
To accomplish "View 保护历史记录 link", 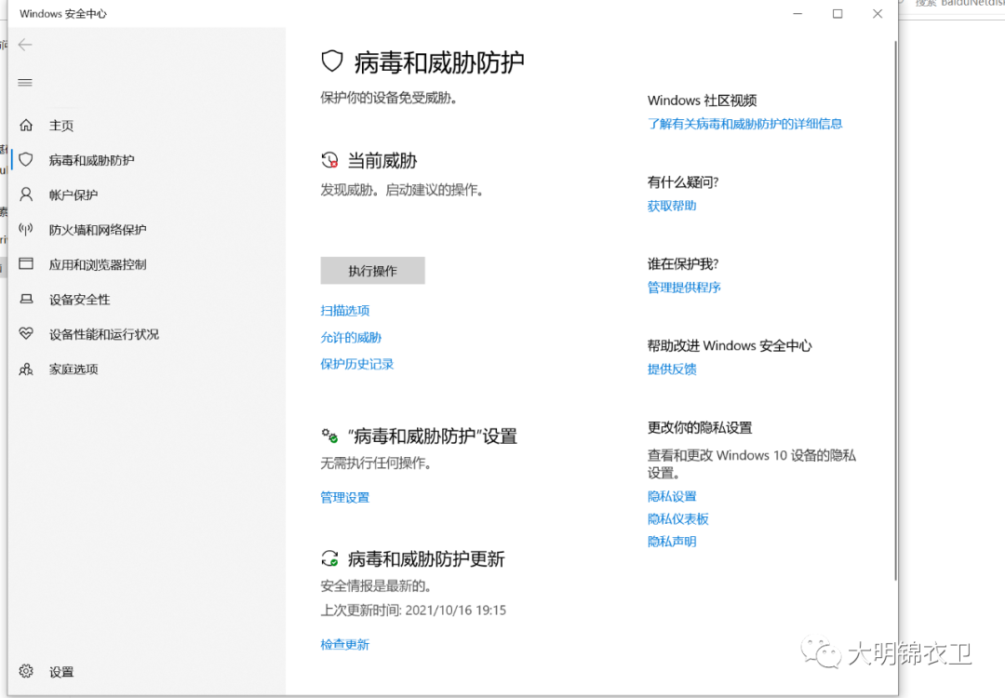I will pos(357,364).
